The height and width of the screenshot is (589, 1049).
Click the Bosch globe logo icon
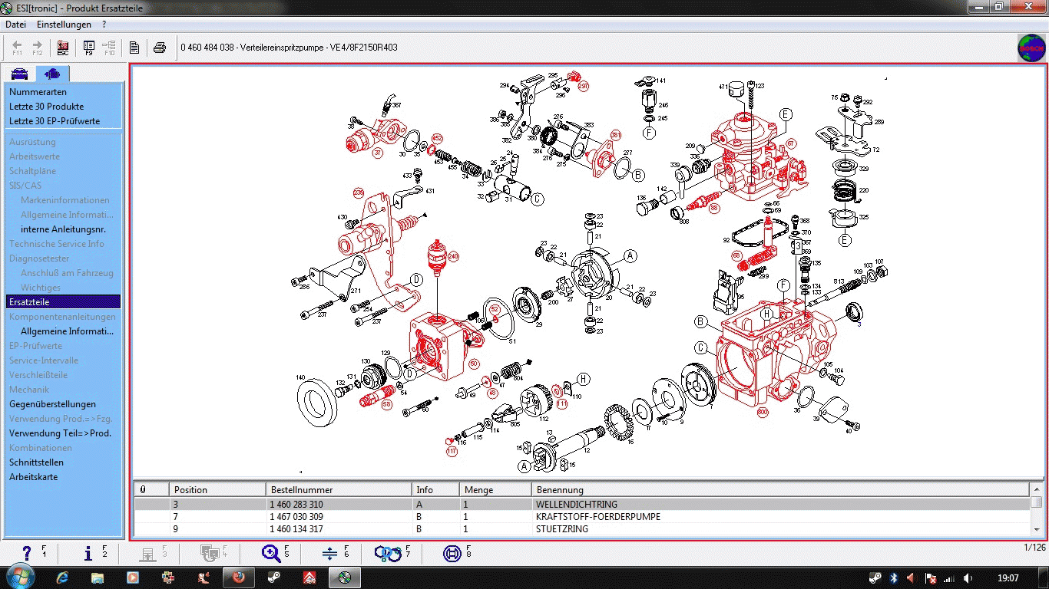coord(1031,48)
